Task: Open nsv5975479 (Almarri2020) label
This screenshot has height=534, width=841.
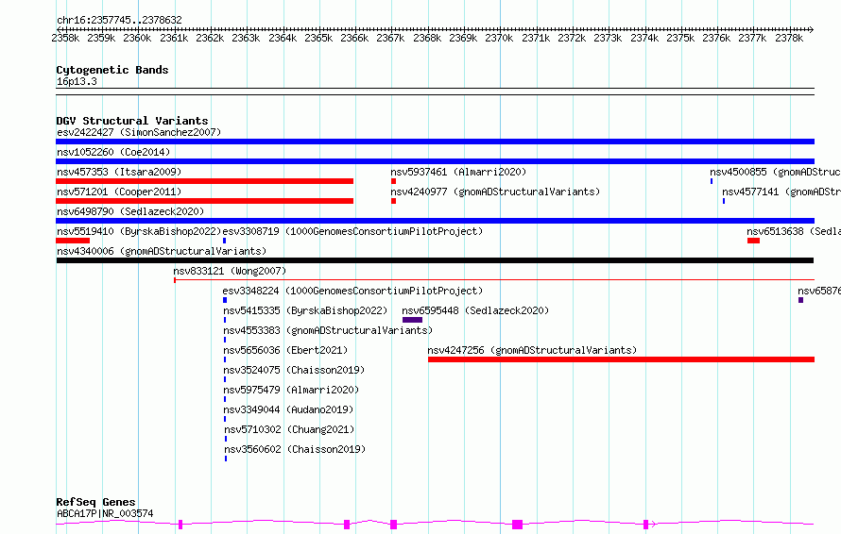Action: tap(291, 390)
